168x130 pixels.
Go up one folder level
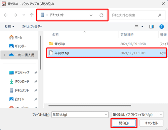click(x=32, y=15)
